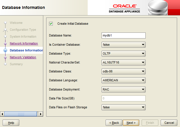The height and width of the screenshot is (127, 180).
Task: Click the Configuration Type step branch icon
Action: [5, 30]
